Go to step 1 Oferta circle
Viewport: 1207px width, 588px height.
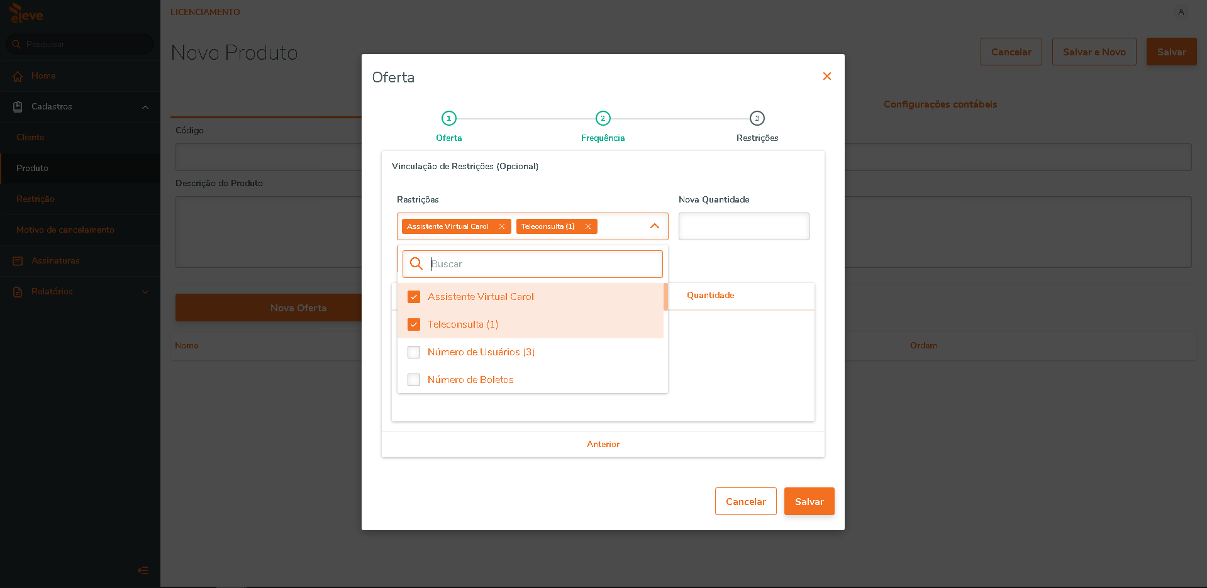(448, 118)
